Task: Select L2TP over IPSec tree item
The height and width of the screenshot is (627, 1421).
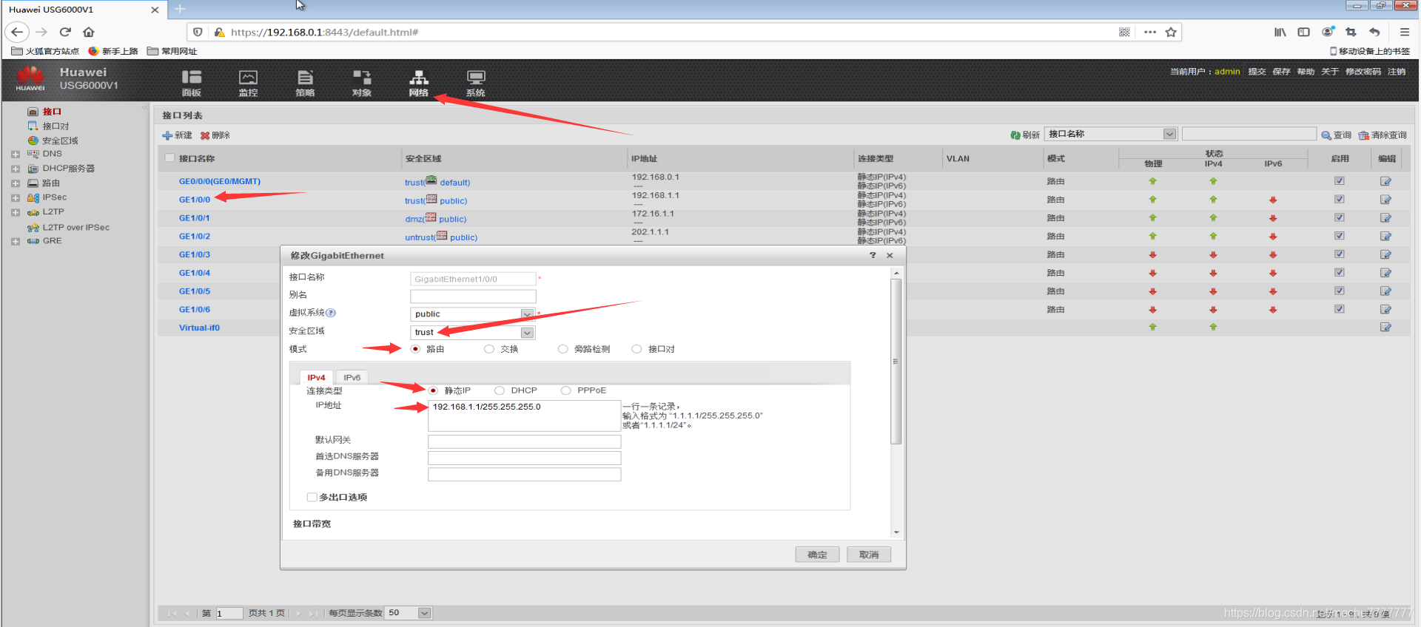Action: (x=75, y=228)
